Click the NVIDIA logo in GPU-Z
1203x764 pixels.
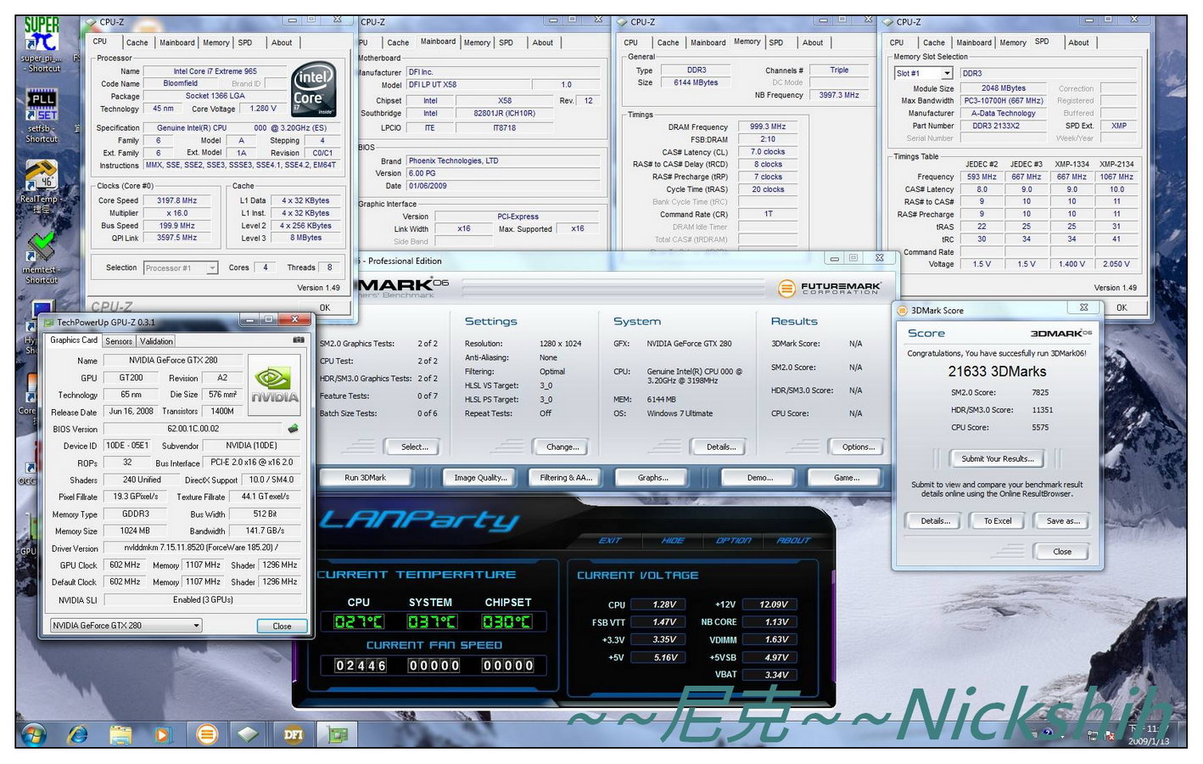275,385
